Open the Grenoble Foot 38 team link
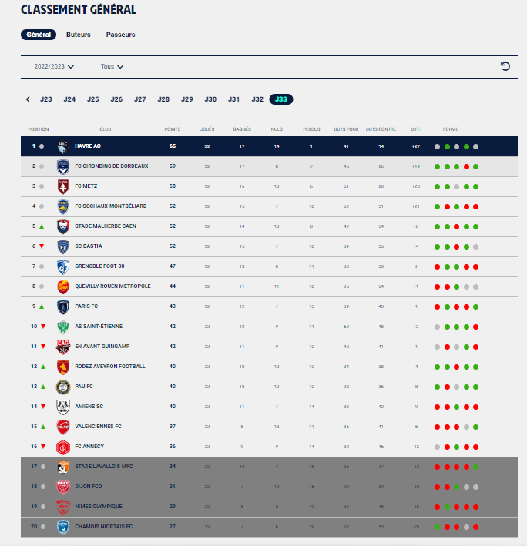527x546 pixels. pos(99,266)
